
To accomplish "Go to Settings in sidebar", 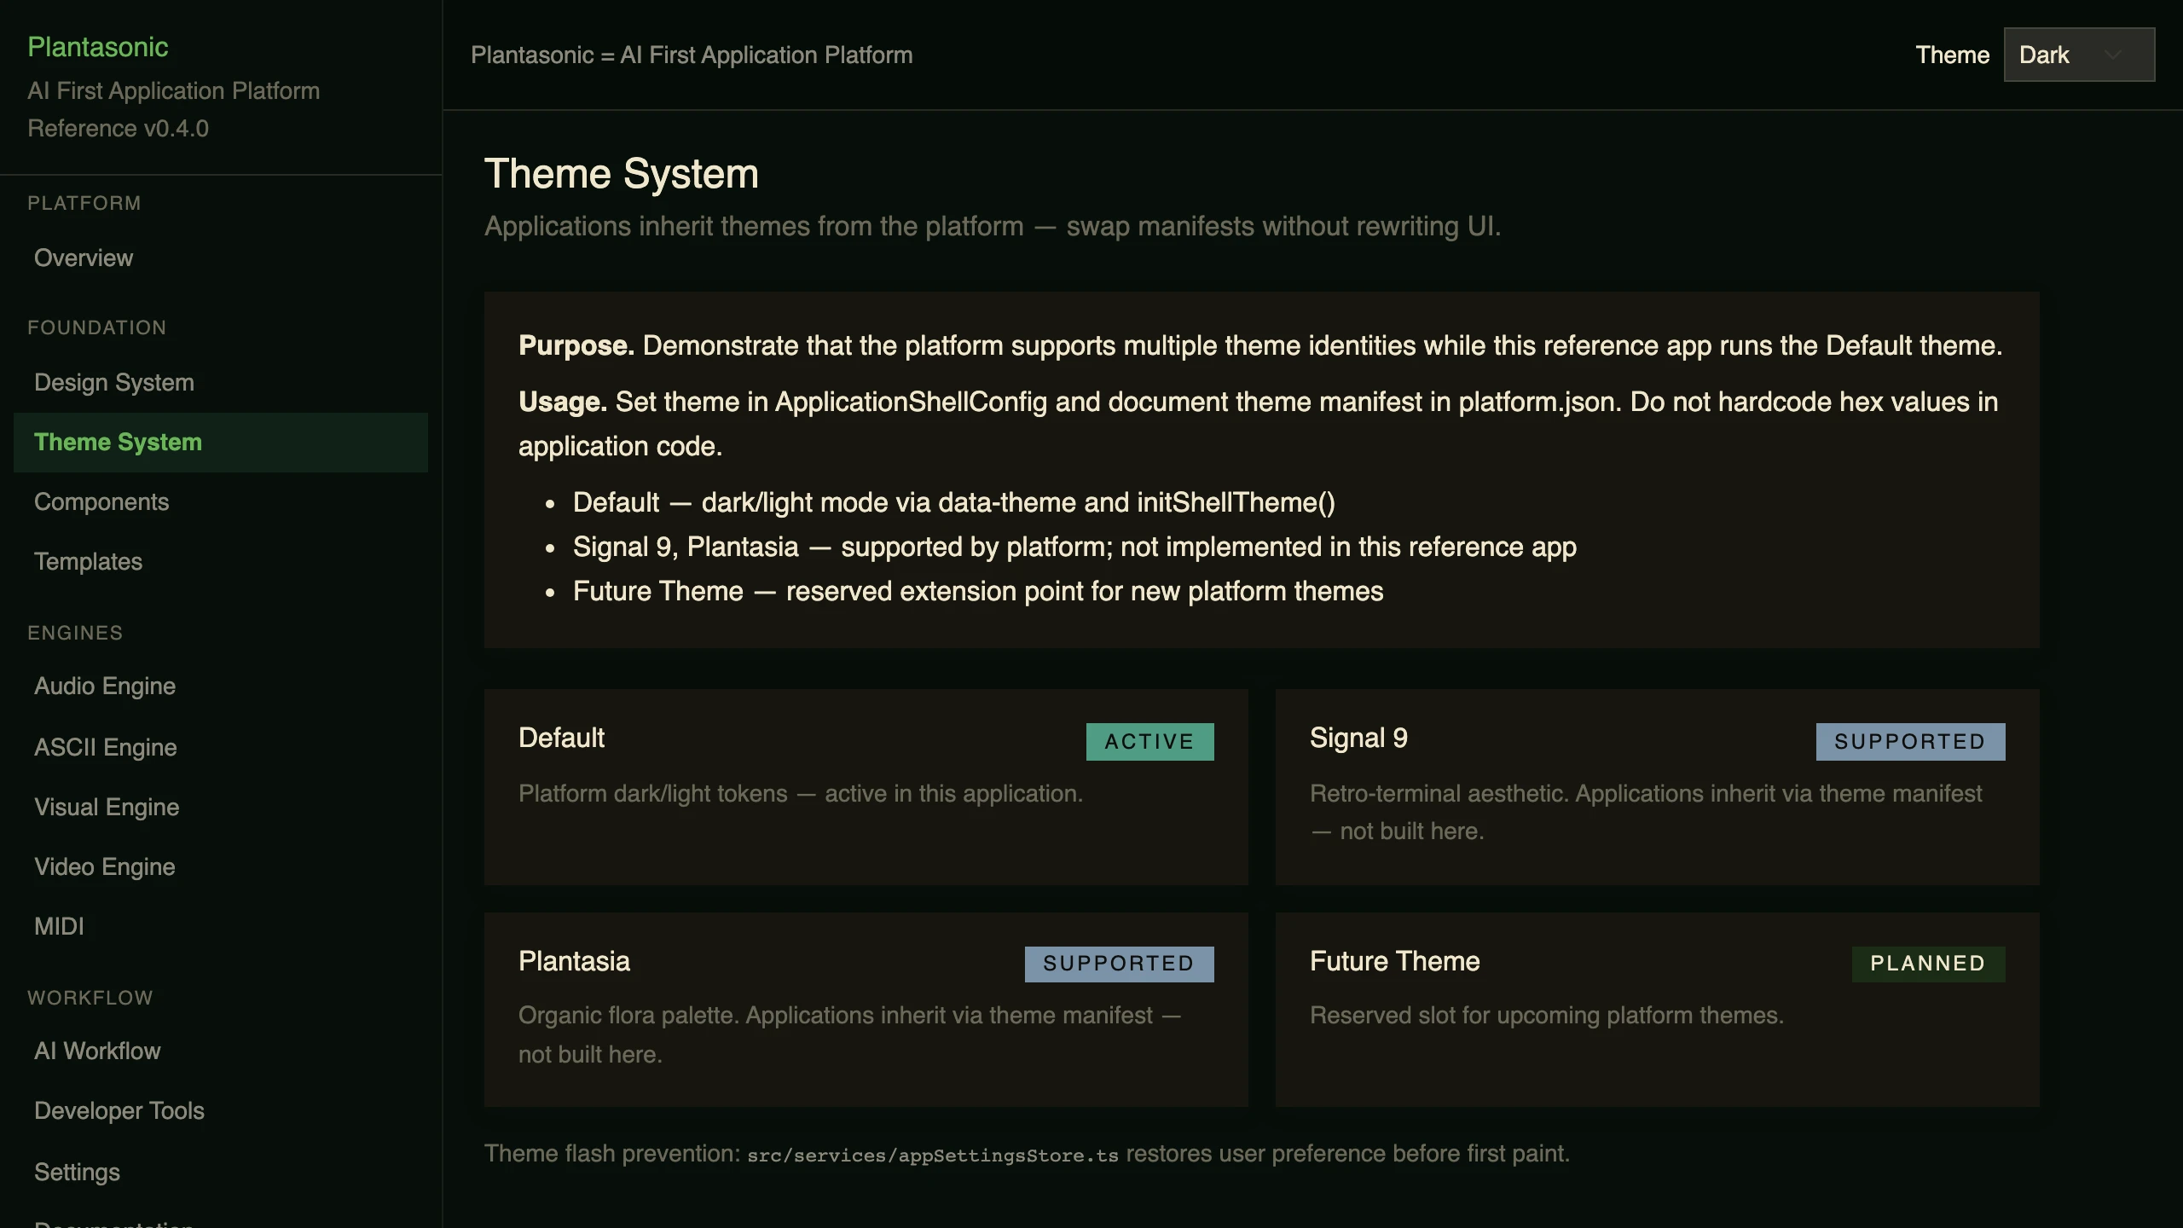I will point(221,1172).
